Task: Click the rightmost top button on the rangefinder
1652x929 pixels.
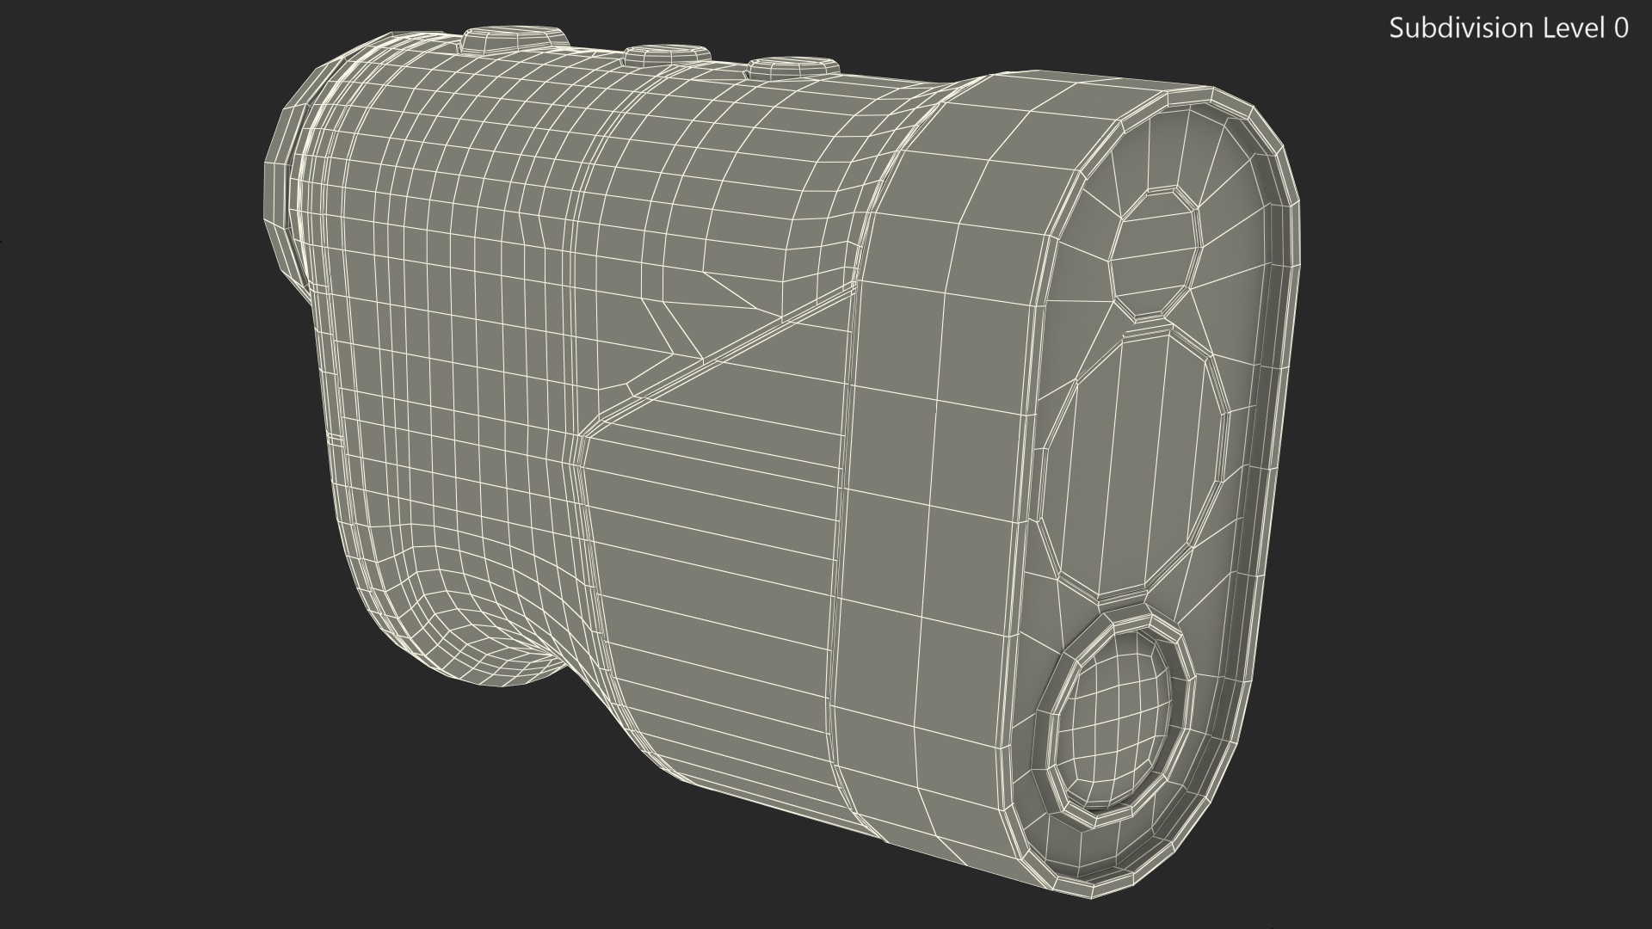Action: pyautogui.click(x=793, y=67)
